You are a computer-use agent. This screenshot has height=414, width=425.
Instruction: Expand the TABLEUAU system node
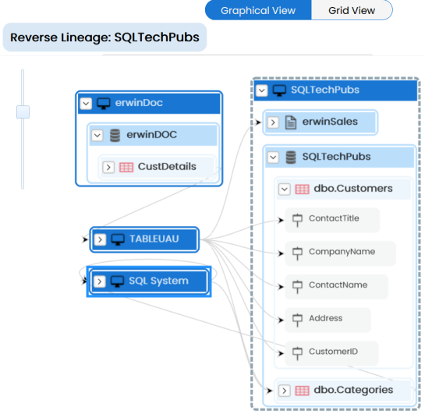(100, 239)
